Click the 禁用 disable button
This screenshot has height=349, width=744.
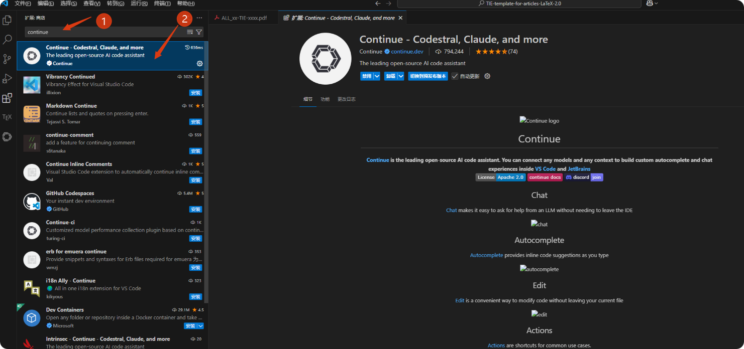[367, 76]
